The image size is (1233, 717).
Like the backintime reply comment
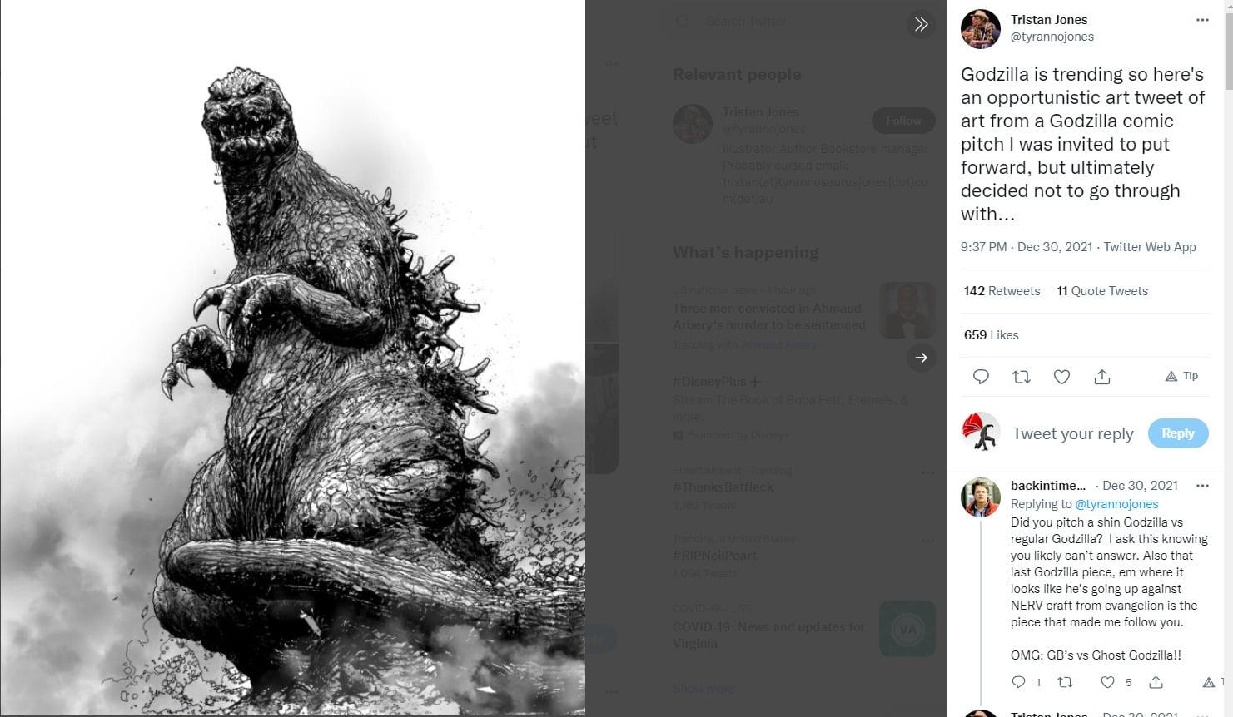click(1107, 682)
